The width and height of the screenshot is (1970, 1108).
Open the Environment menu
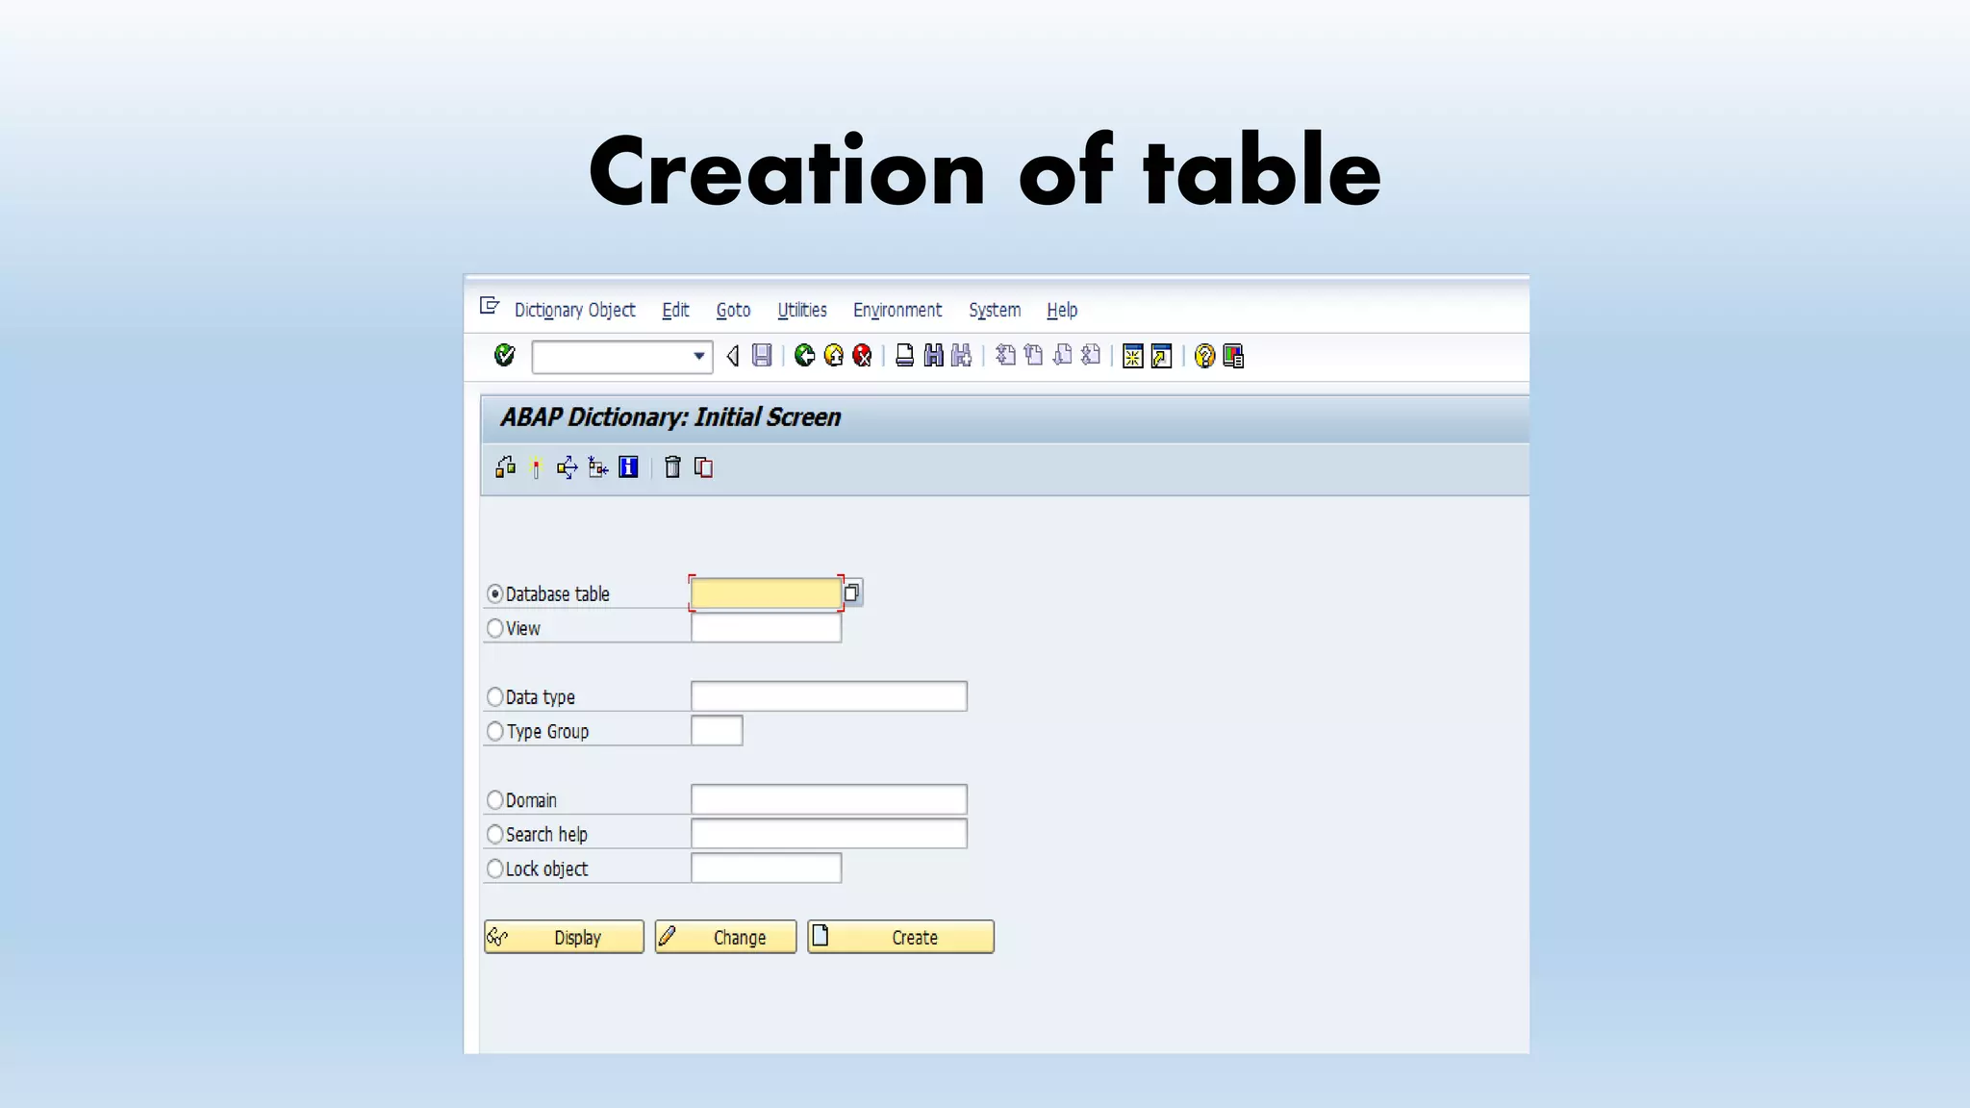(x=897, y=310)
